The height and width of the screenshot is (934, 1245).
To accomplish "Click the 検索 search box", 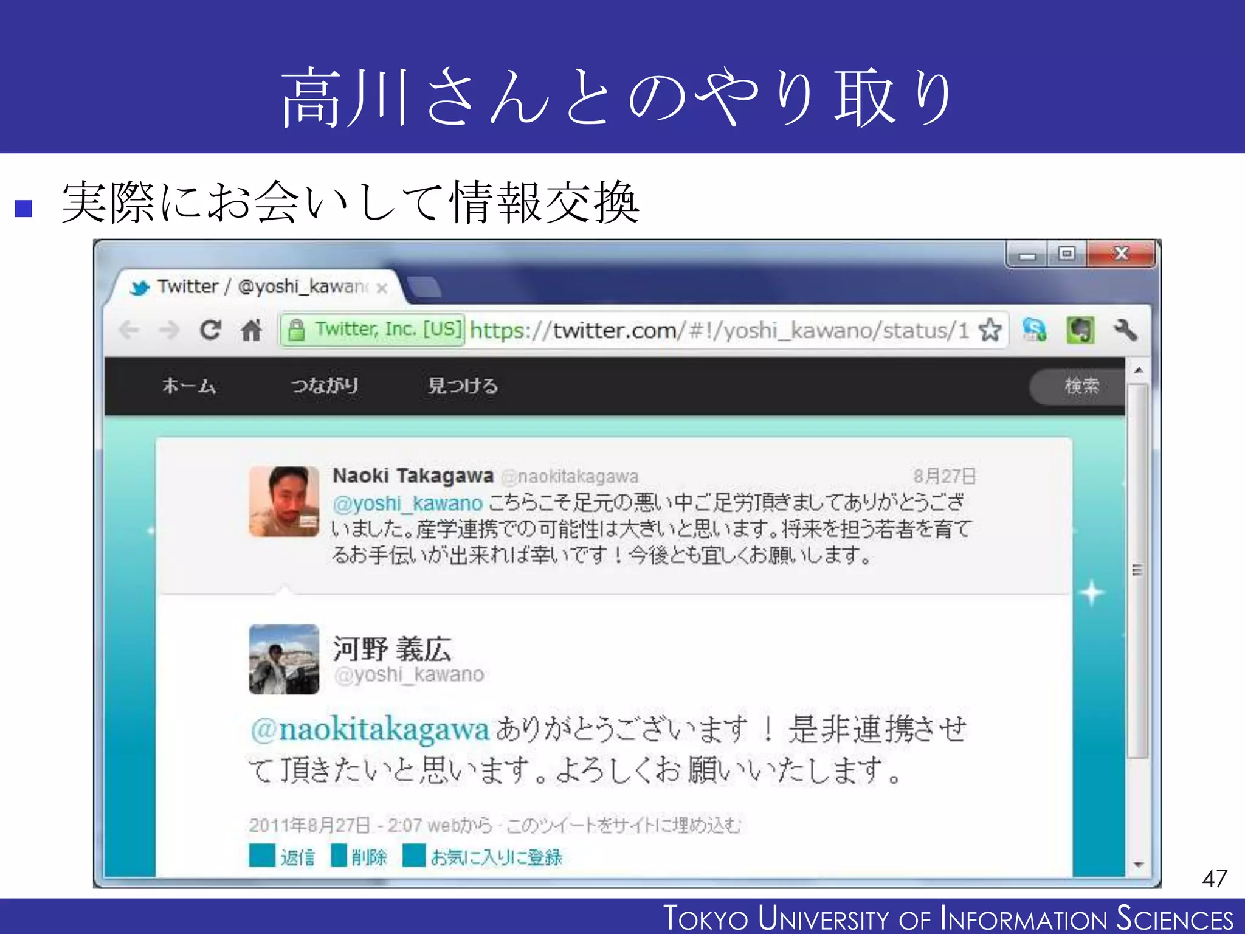I will point(1077,386).
